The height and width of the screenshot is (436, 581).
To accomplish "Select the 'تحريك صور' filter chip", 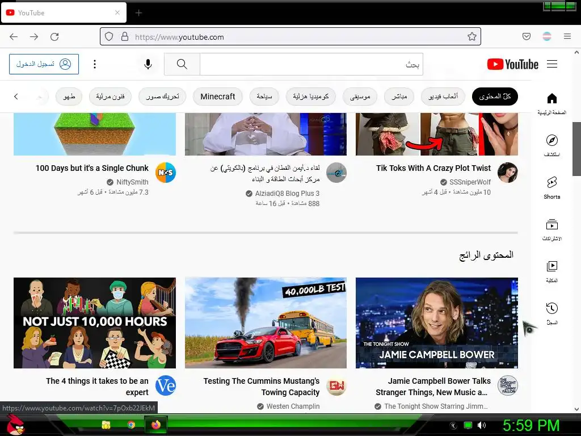I will pyautogui.click(x=162, y=97).
